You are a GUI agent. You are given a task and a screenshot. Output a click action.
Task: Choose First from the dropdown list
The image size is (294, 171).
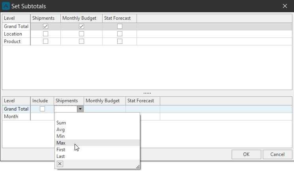pyautogui.click(x=97, y=150)
